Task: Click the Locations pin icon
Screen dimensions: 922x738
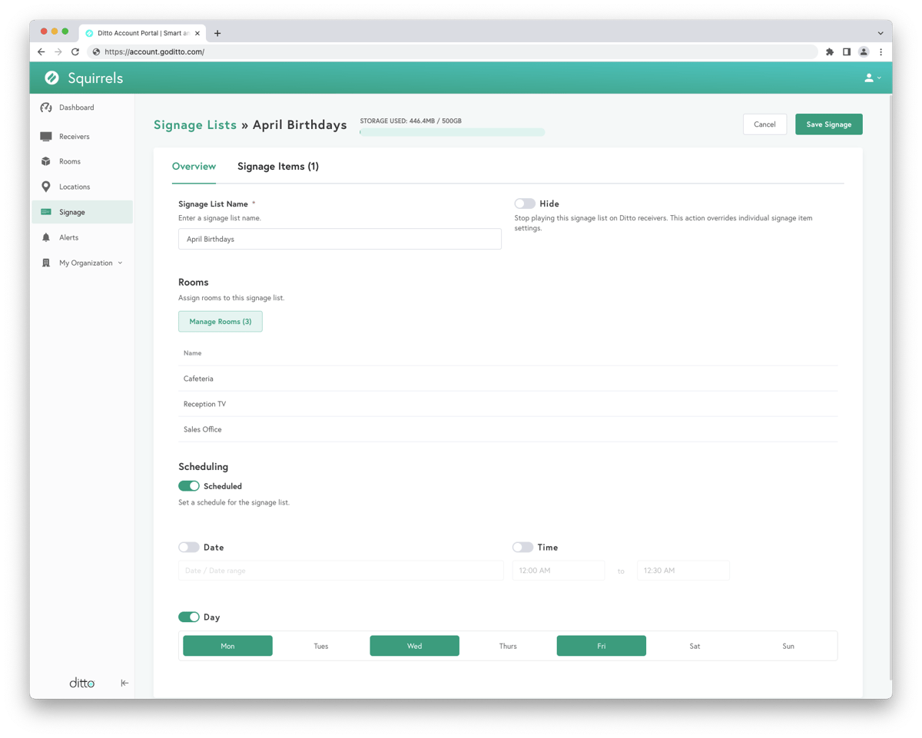Action: click(46, 187)
